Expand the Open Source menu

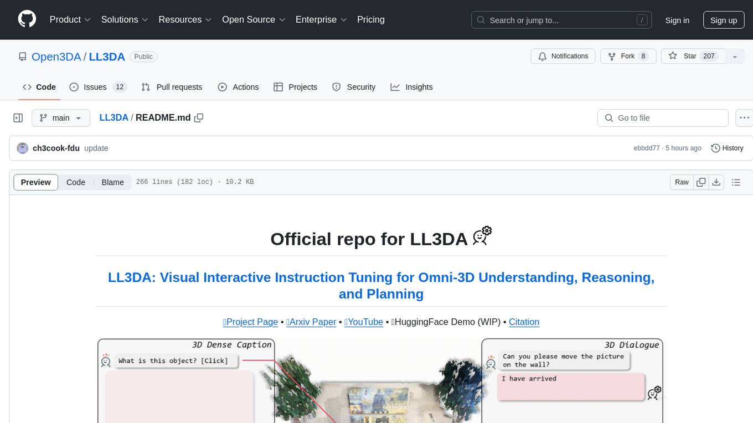(x=254, y=19)
